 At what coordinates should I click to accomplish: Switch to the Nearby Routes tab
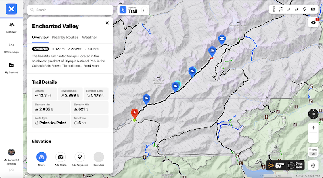tap(65, 37)
